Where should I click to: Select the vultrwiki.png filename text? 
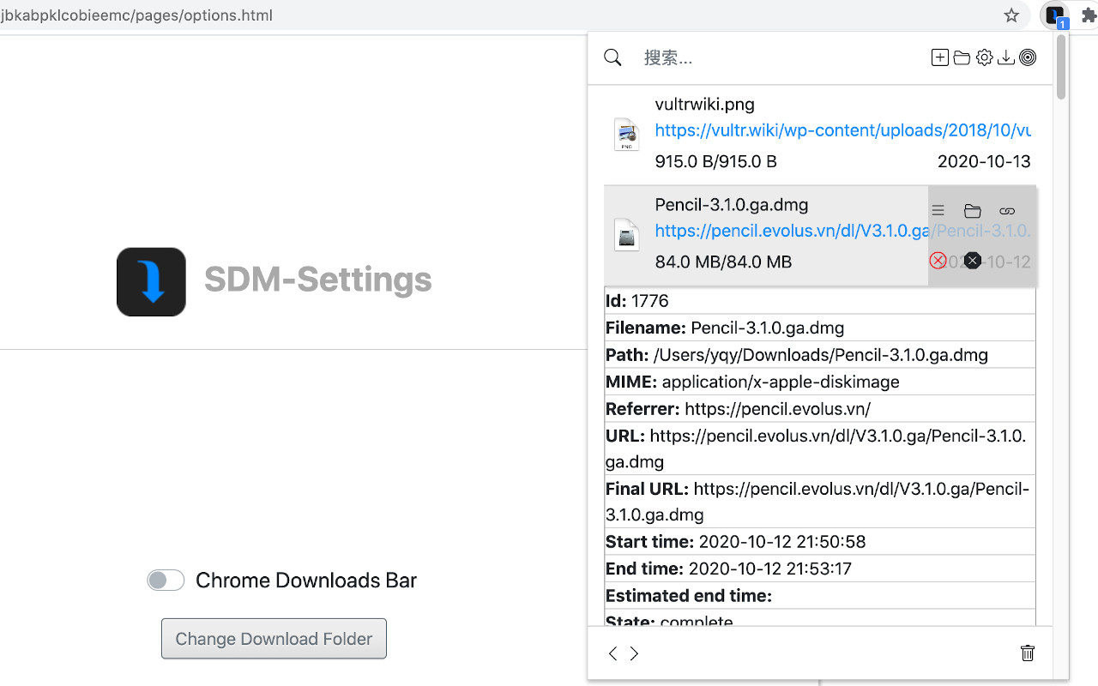705,105
